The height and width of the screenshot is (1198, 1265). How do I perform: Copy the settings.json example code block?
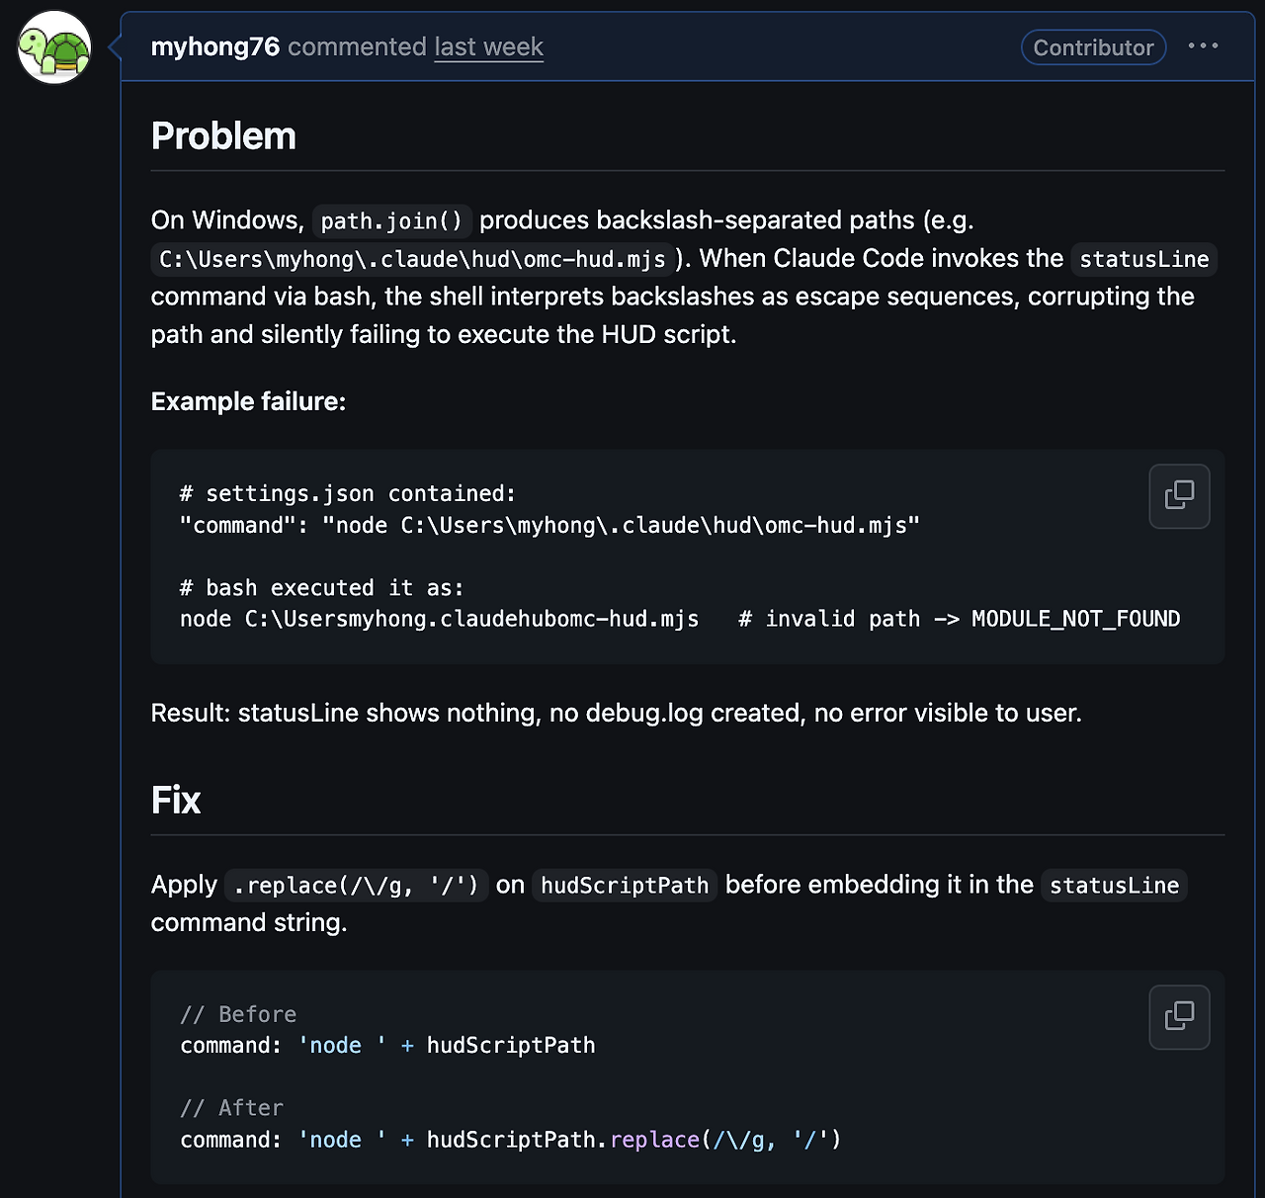coord(1179,495)
